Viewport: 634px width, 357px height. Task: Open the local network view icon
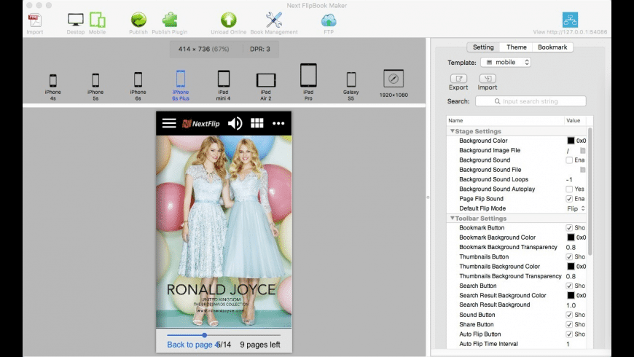click(x=570, y=20)
